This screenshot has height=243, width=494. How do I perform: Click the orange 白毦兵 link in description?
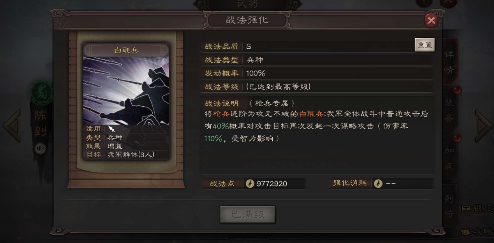tap(311, 114)
